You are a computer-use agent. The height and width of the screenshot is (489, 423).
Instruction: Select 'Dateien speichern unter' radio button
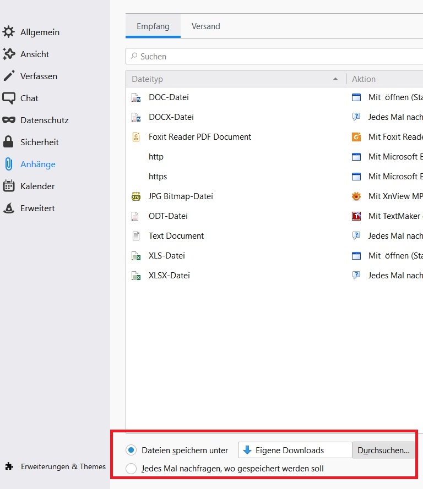pos(131,450)
